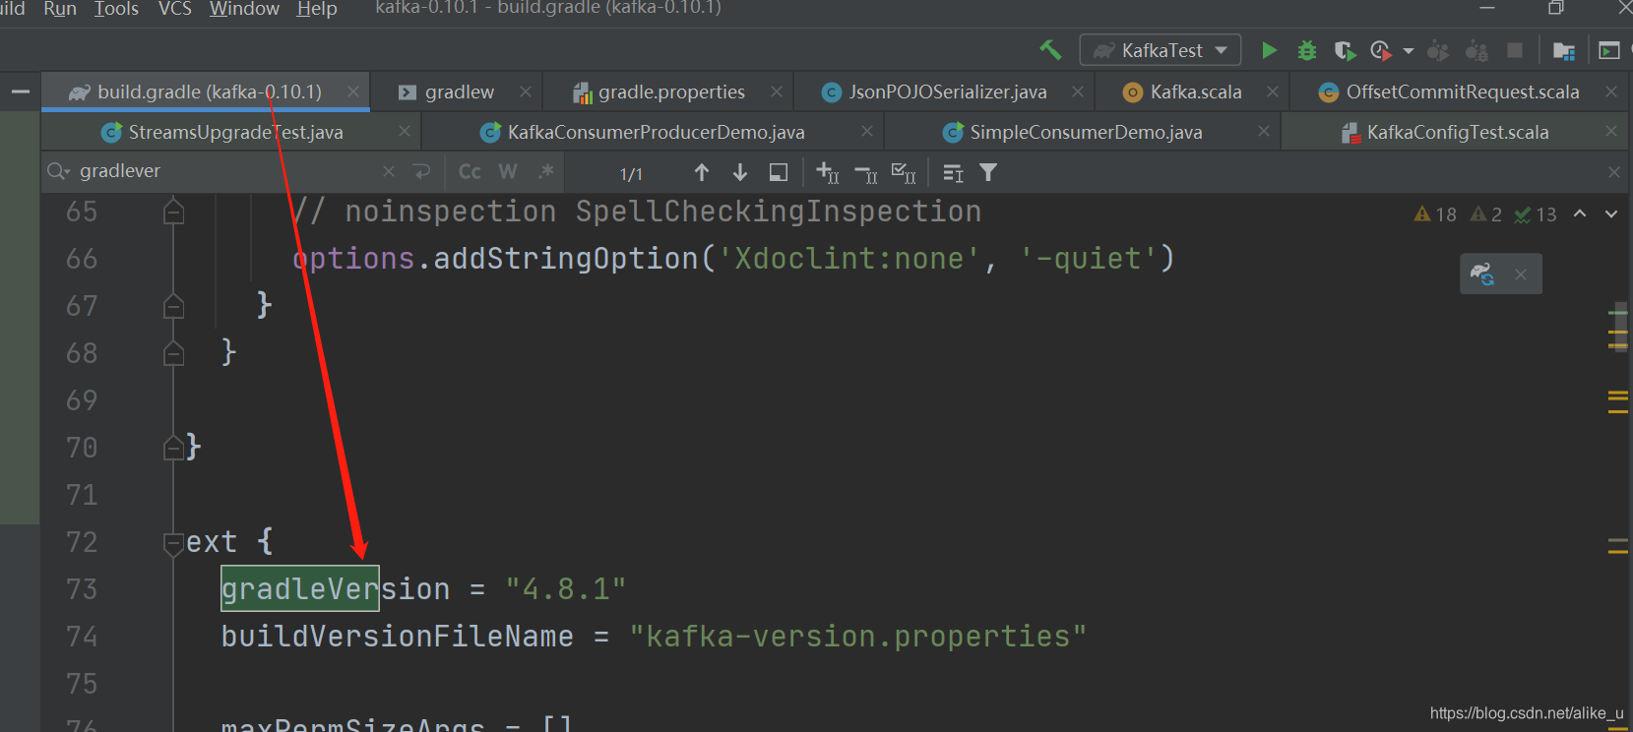Close the build.gradle tab
The image size is (1633, 732).
[x=352, y=91]
